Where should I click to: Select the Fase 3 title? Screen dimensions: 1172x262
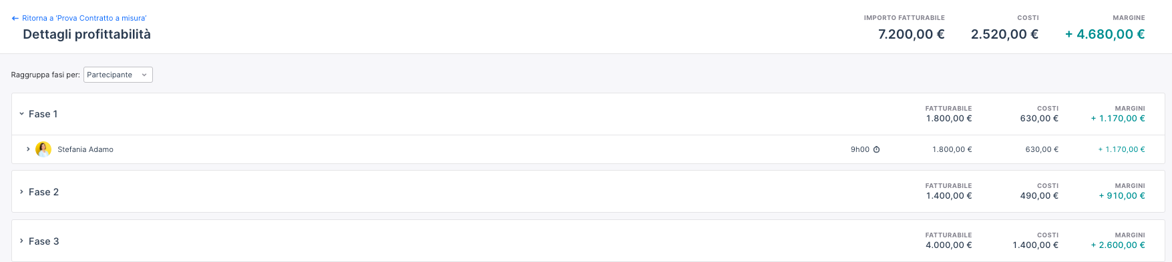[44, 241]
